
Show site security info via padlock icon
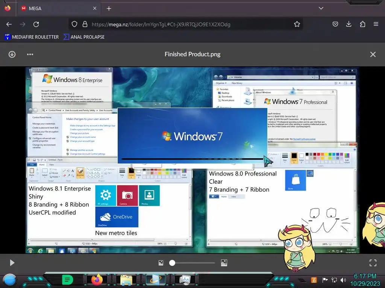pos(85,24)
